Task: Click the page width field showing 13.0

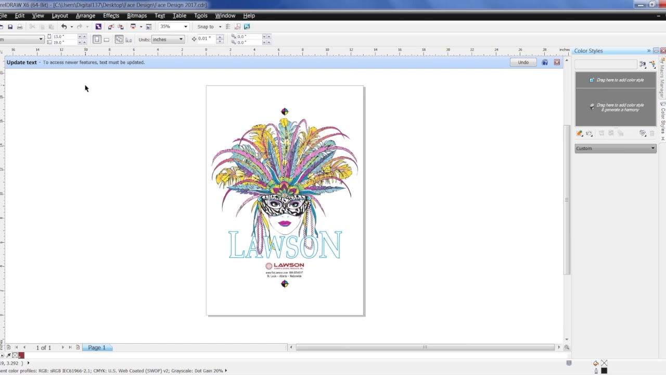Action: coord(65,36)
